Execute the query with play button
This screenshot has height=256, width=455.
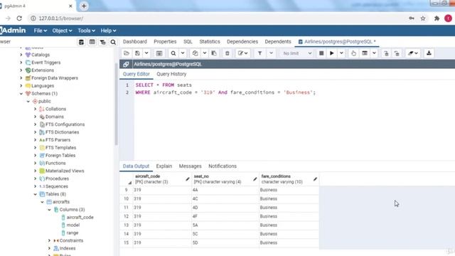[x=332, y=53]
